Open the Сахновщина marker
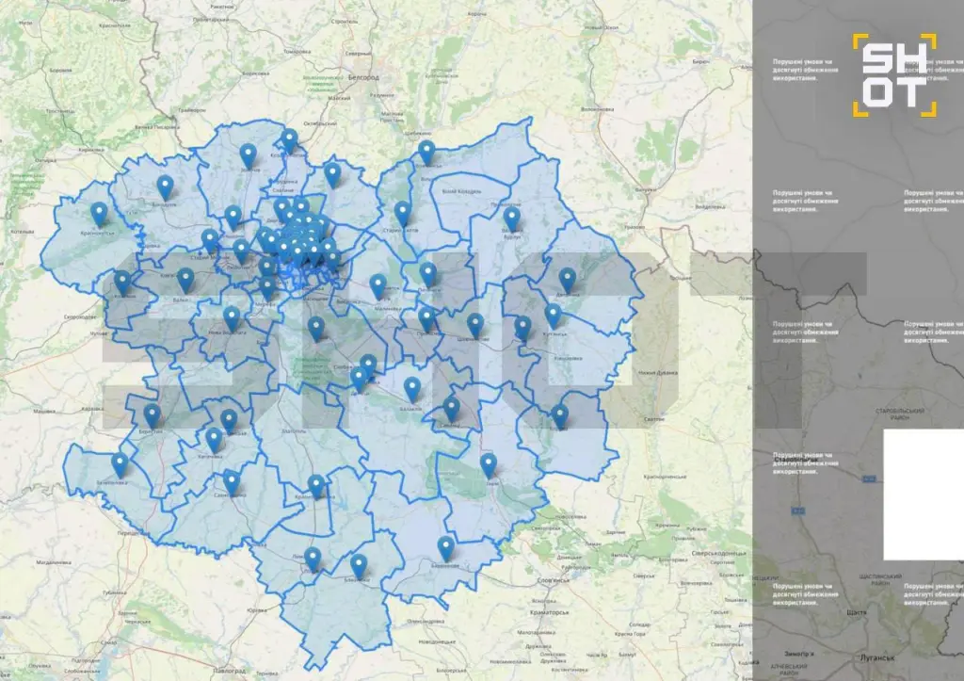 pos(232,482)
